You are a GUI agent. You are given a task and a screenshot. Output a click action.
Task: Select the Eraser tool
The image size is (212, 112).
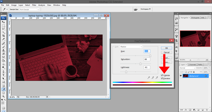(x=3, y=57)
